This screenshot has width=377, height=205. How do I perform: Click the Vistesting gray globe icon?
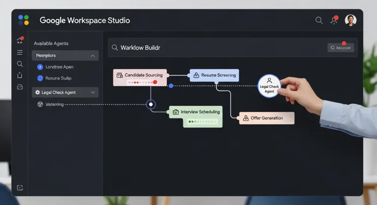tap(40, 104)
